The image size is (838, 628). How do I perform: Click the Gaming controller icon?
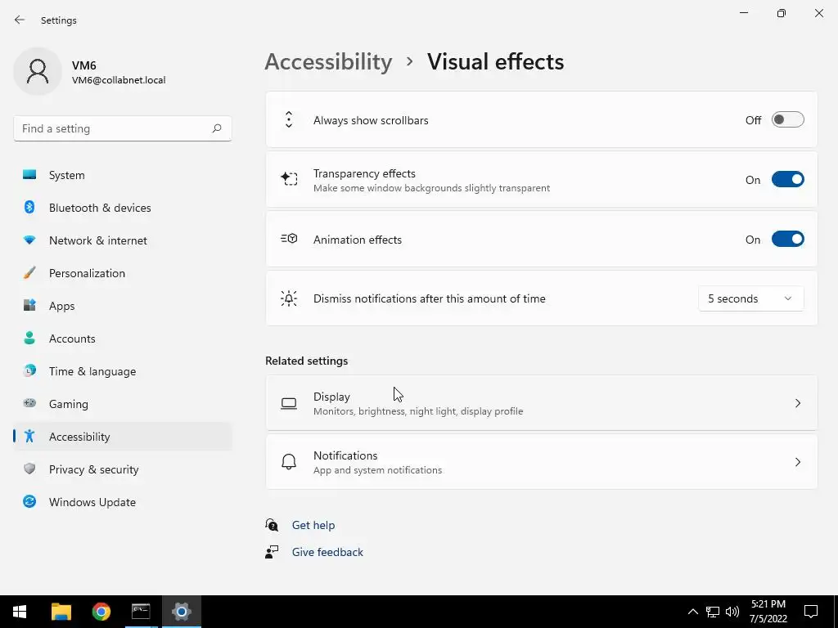[29, 404]
